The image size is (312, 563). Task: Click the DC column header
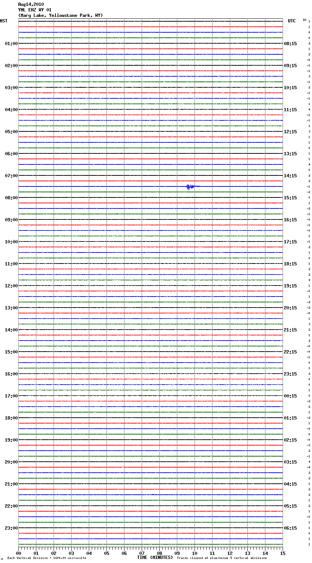pos(305,20)
